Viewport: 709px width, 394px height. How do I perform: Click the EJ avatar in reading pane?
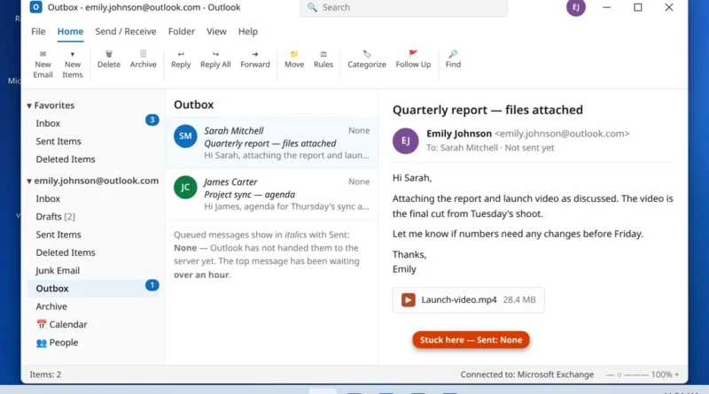(x=406, y=141)
